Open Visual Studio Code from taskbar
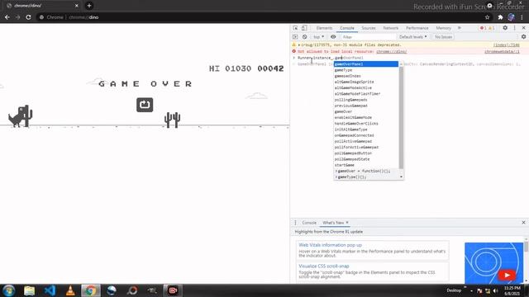The image size is (529, 297). 50,290
